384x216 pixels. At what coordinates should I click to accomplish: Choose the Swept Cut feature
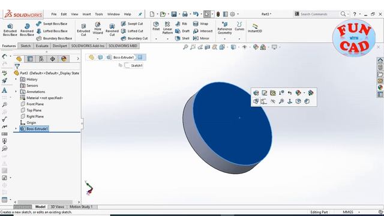pos(132,24)
